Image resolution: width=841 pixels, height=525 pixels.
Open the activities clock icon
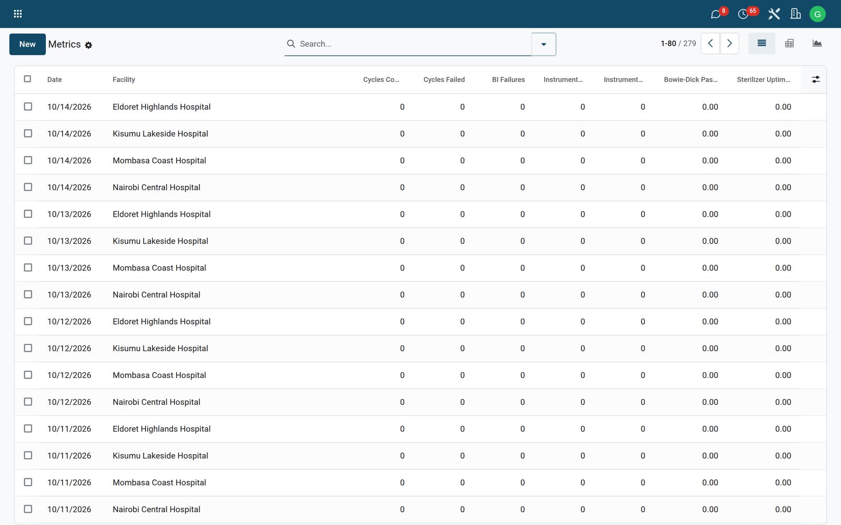pyautogui.click(x=743, y=14)
